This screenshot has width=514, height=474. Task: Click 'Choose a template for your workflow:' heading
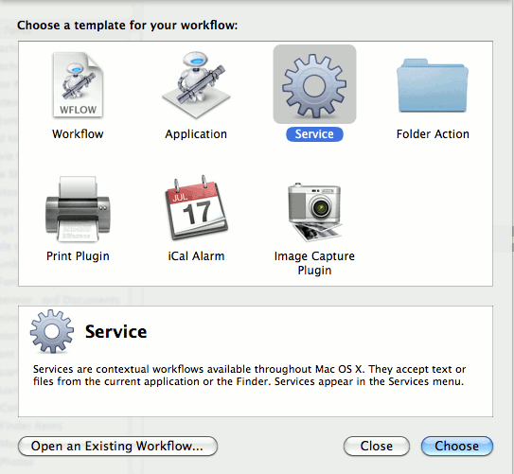(127, 26)
